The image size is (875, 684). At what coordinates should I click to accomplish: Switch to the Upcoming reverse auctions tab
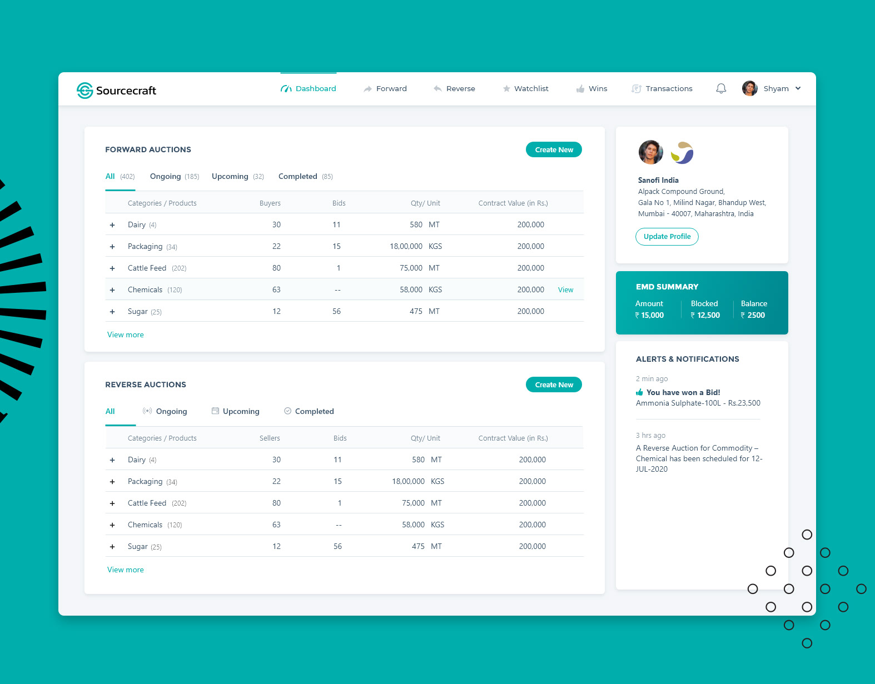(x=236, y=412)
